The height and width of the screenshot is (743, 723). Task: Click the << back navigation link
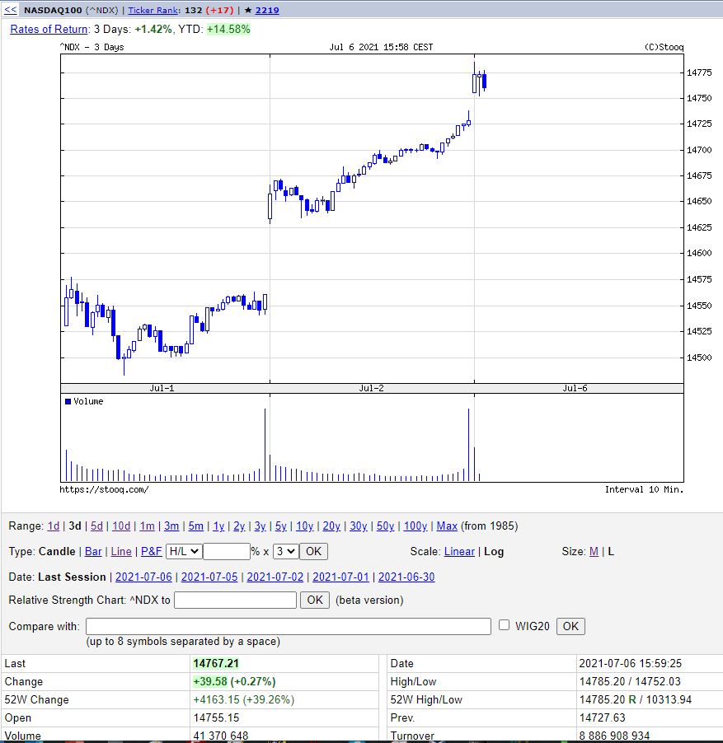pyautogui.click(x=11, y=10)
